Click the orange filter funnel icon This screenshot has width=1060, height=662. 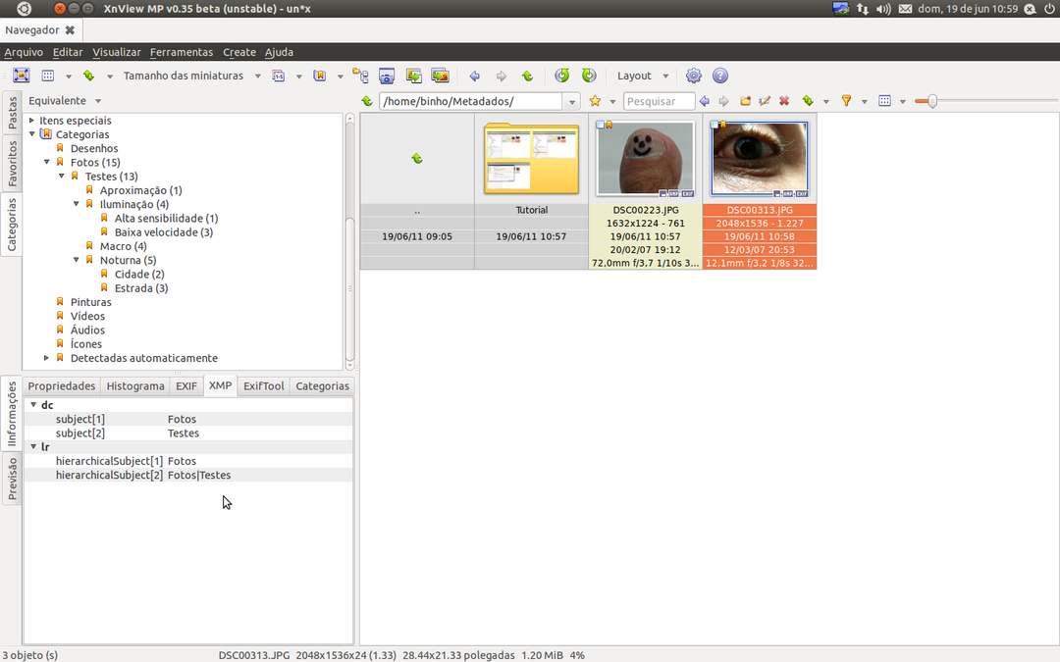click(846, 101)
